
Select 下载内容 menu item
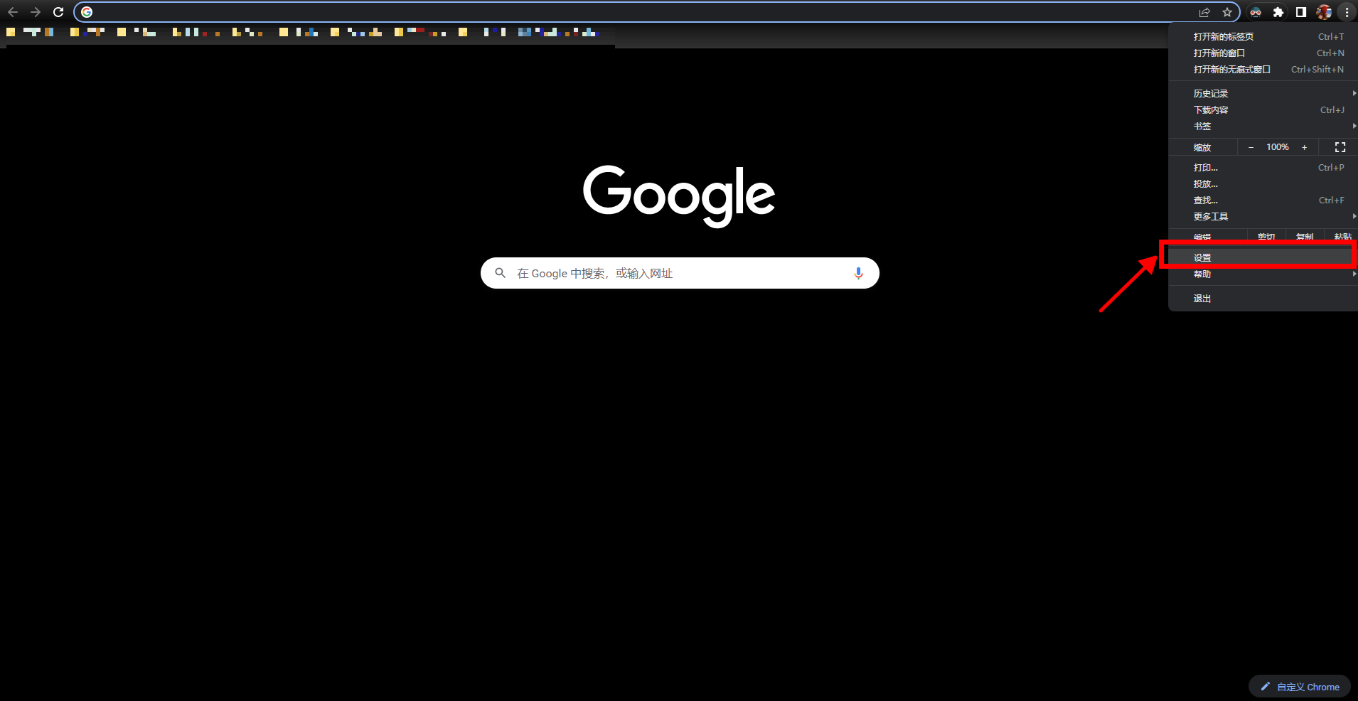point(1211,110)
